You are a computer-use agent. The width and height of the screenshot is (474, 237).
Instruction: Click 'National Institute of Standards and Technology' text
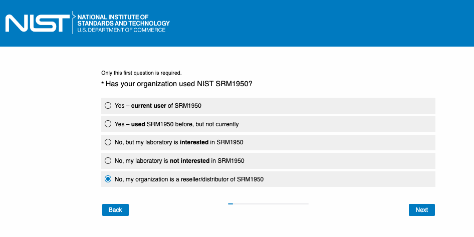click(x=123, y=20)
